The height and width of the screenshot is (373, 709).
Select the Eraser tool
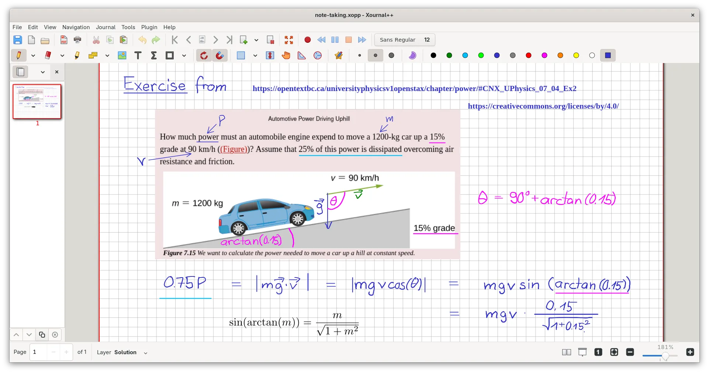[48, 55]
